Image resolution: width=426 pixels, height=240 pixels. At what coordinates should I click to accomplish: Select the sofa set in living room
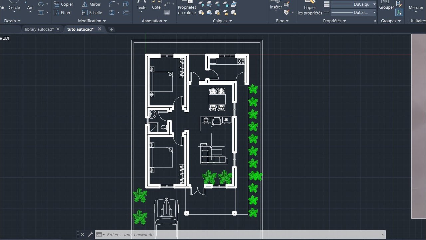213,154
